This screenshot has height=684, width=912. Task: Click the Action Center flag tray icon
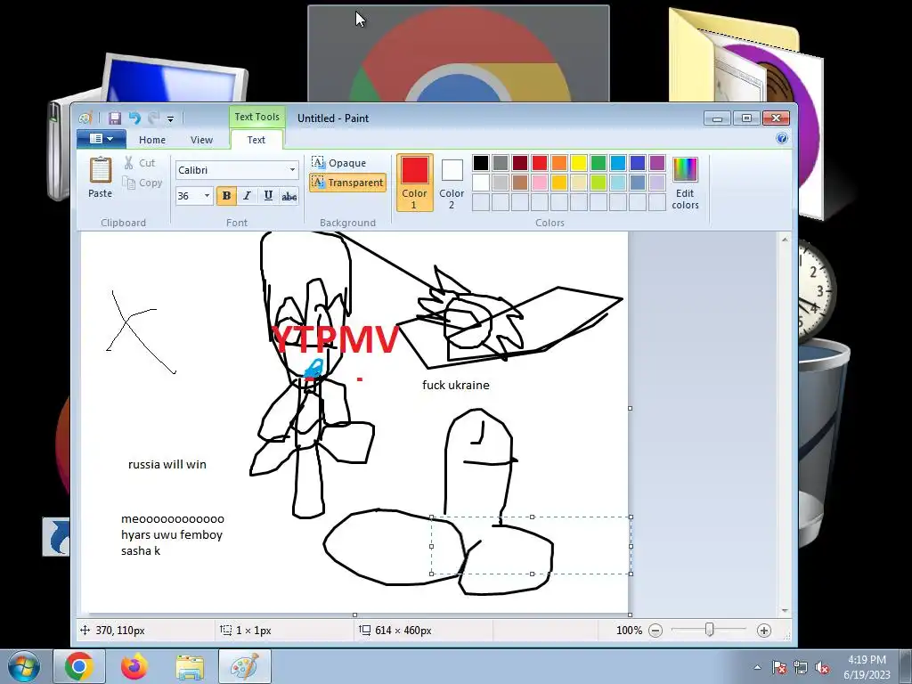coord(778,667)
